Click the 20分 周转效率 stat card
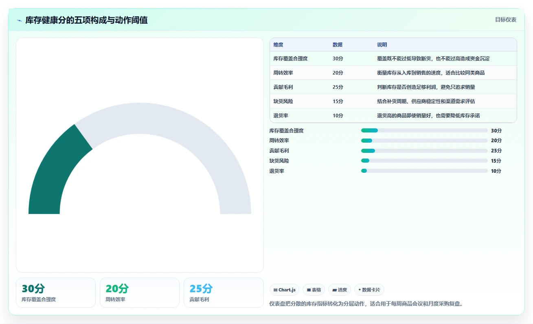 [140, 293]
